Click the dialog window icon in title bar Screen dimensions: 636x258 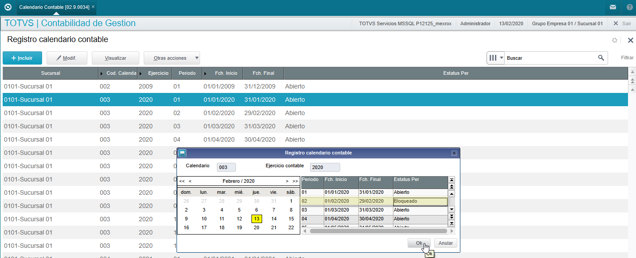(x=182, y=153)
